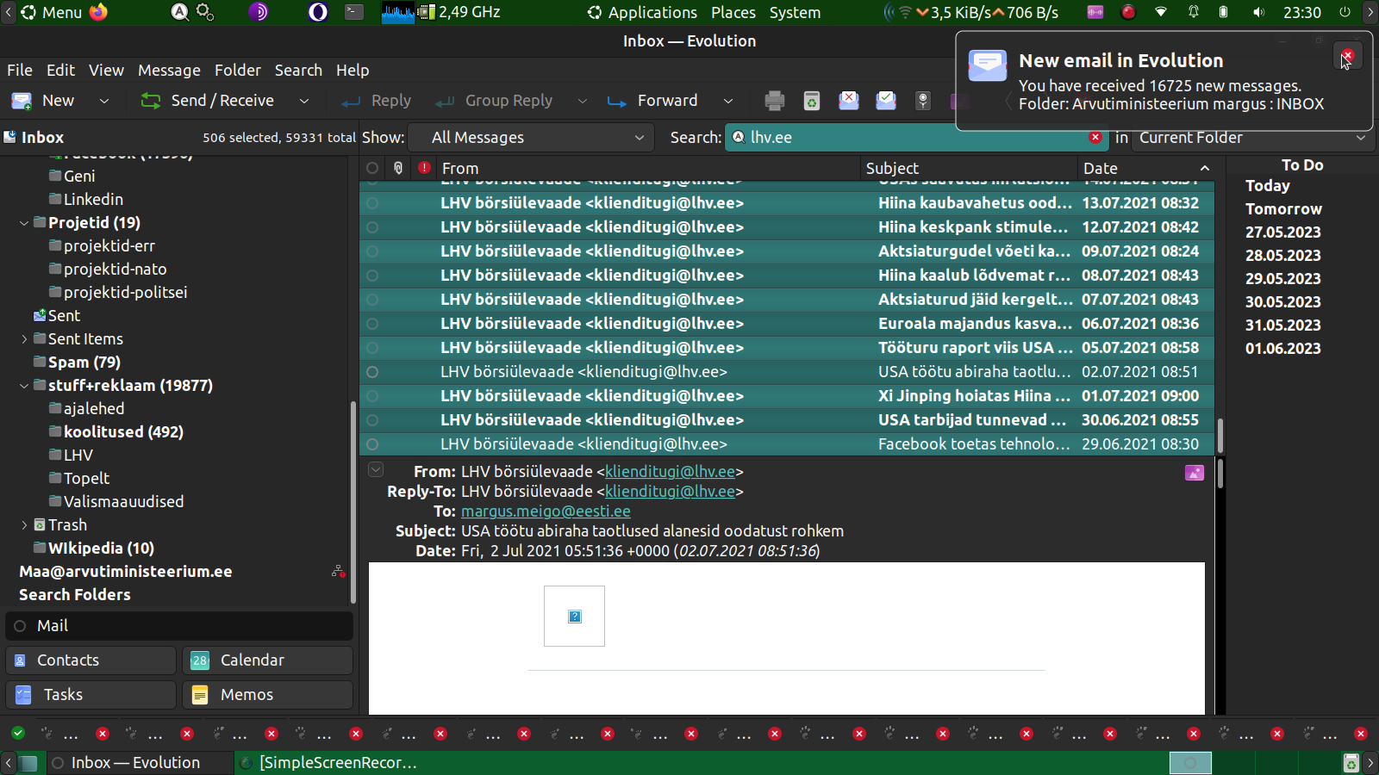Click the Delete message trash icon
This screenshot has height=775, width=1379.
811,101
